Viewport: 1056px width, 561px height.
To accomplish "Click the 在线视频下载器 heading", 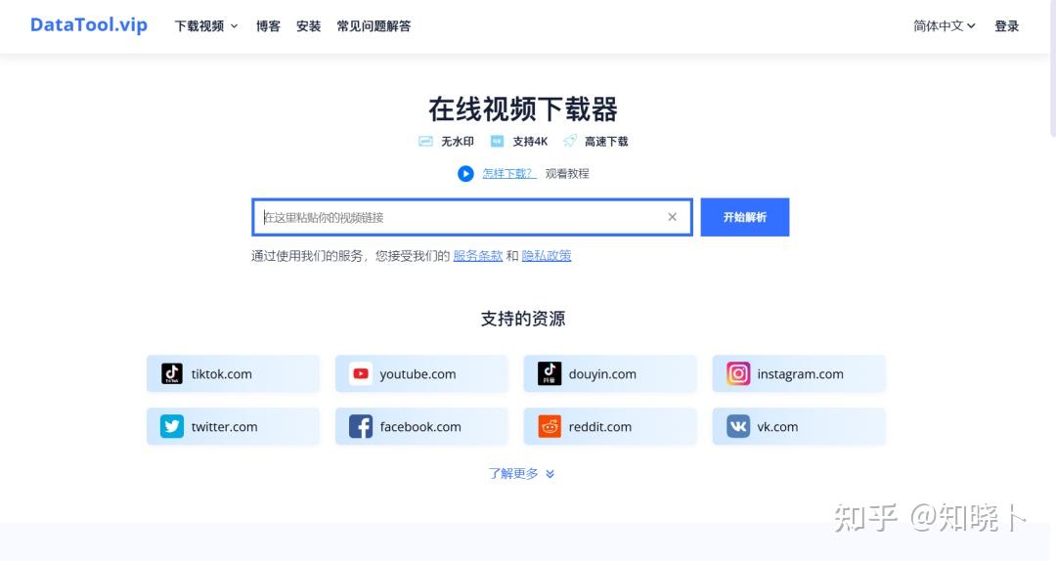I will click(522, 109).
